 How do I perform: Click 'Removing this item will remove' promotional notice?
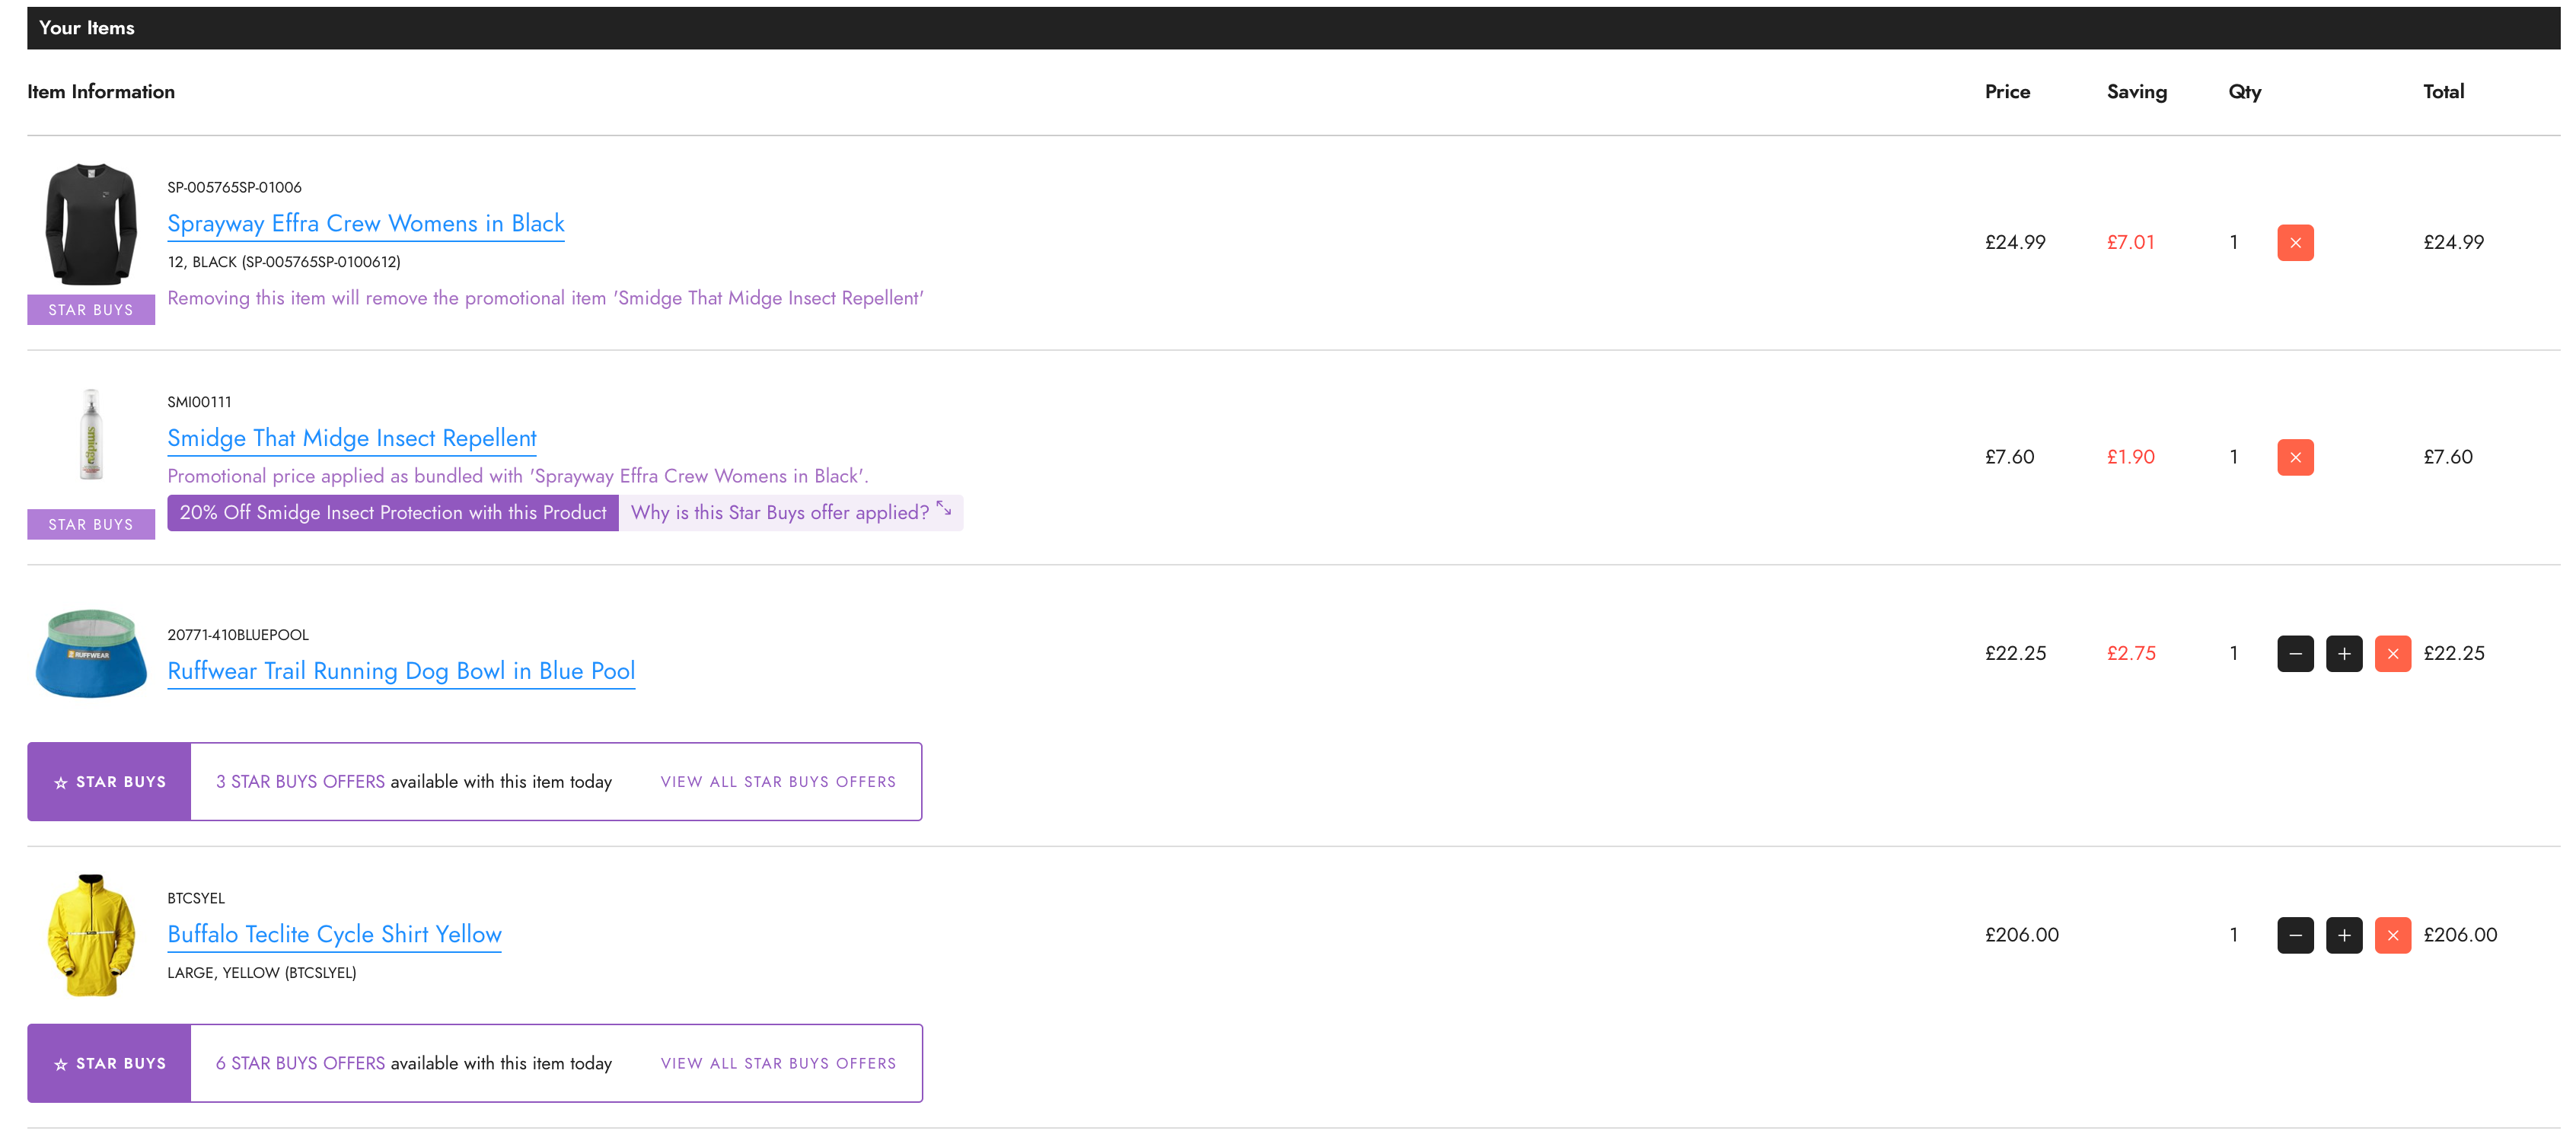tap(545, 298)
